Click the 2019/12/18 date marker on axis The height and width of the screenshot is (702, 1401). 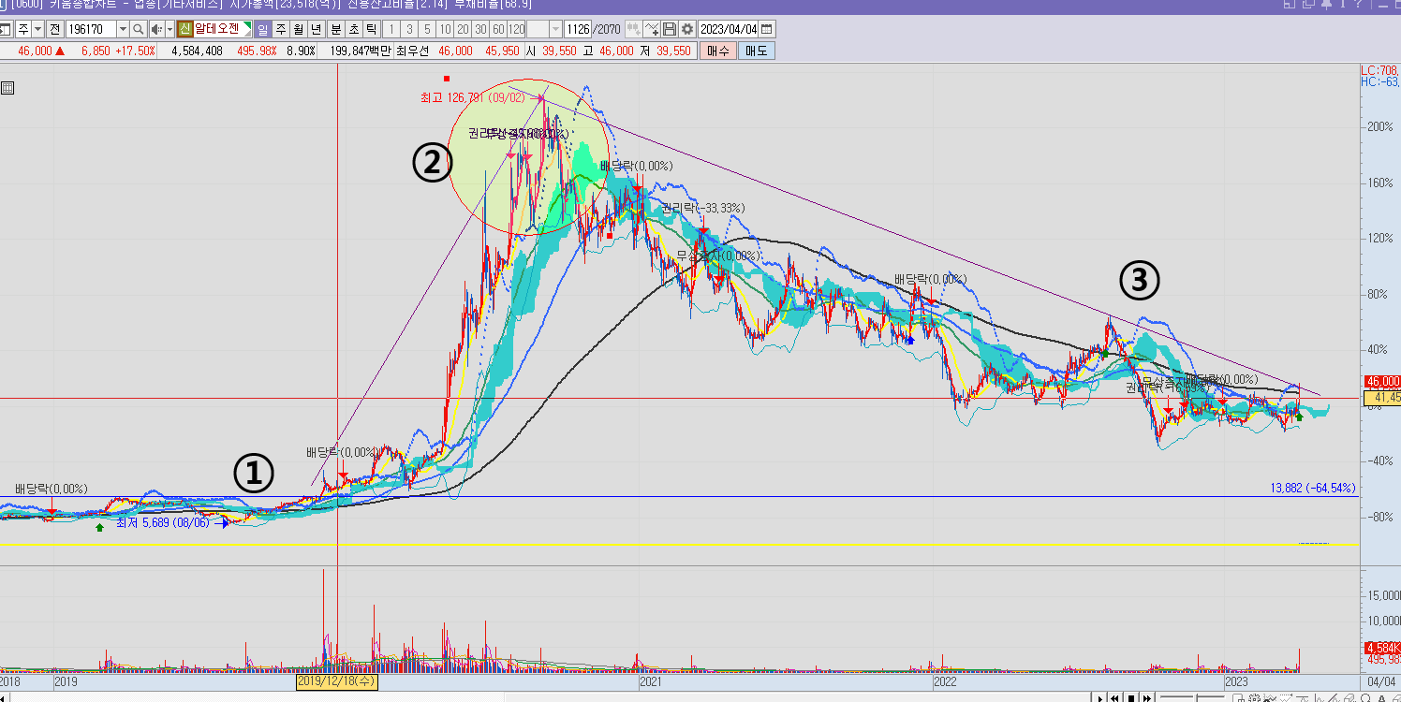(337, 681)
